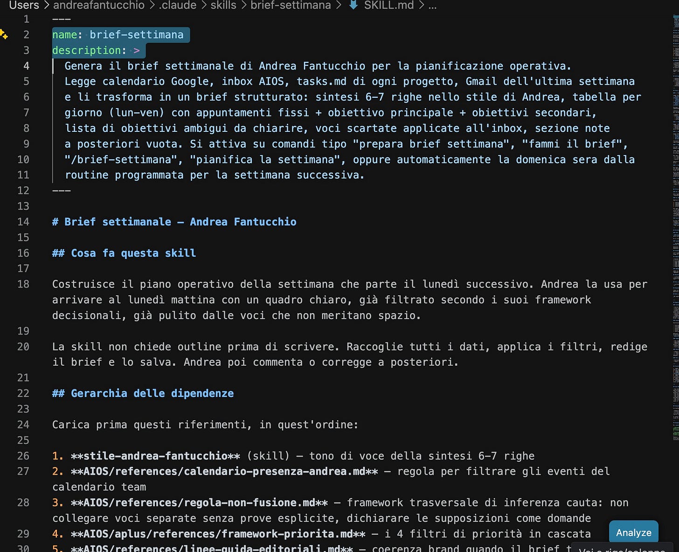Open the skills breadcrumb segment
The image size is (679, 552).
223,5
